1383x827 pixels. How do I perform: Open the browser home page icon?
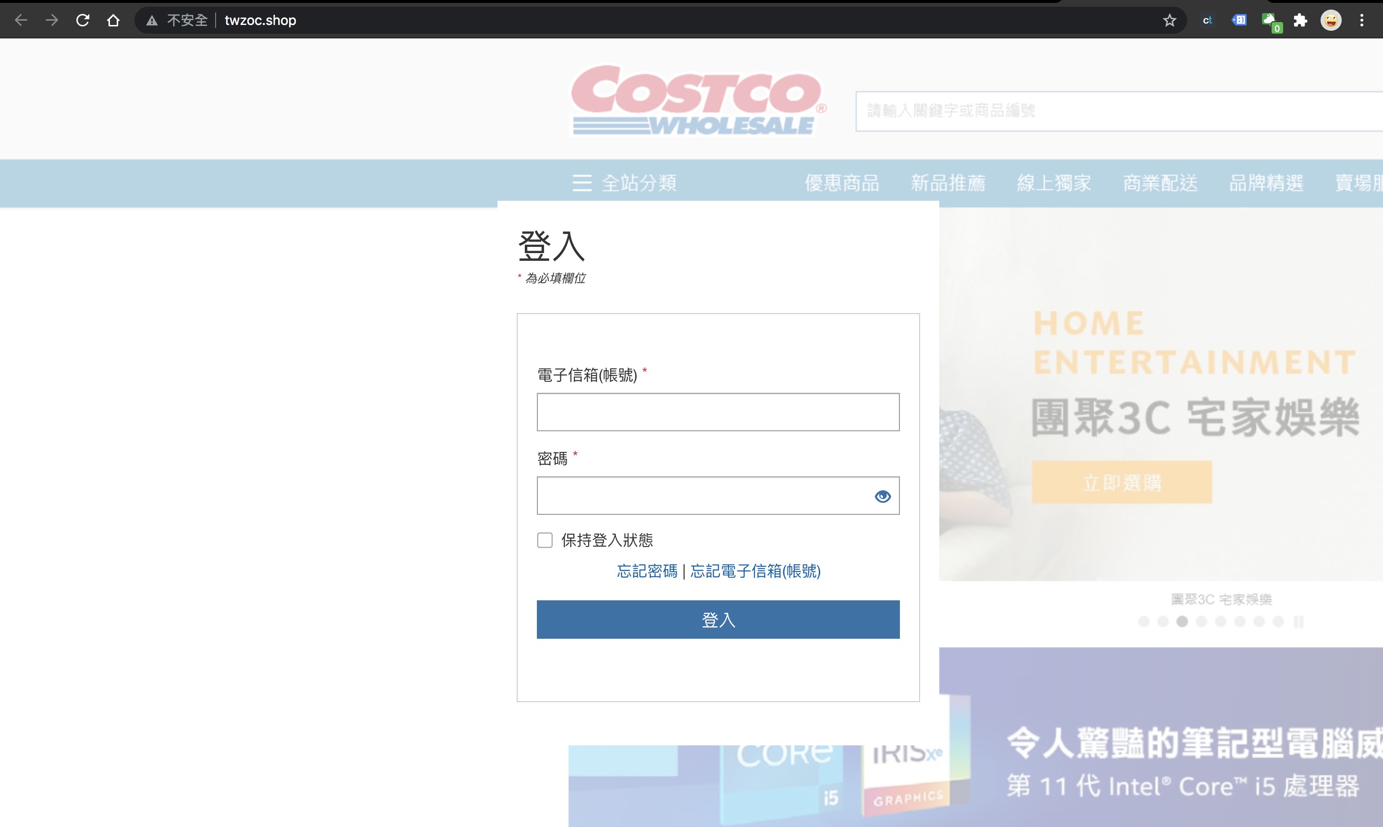tap(113, 21)
